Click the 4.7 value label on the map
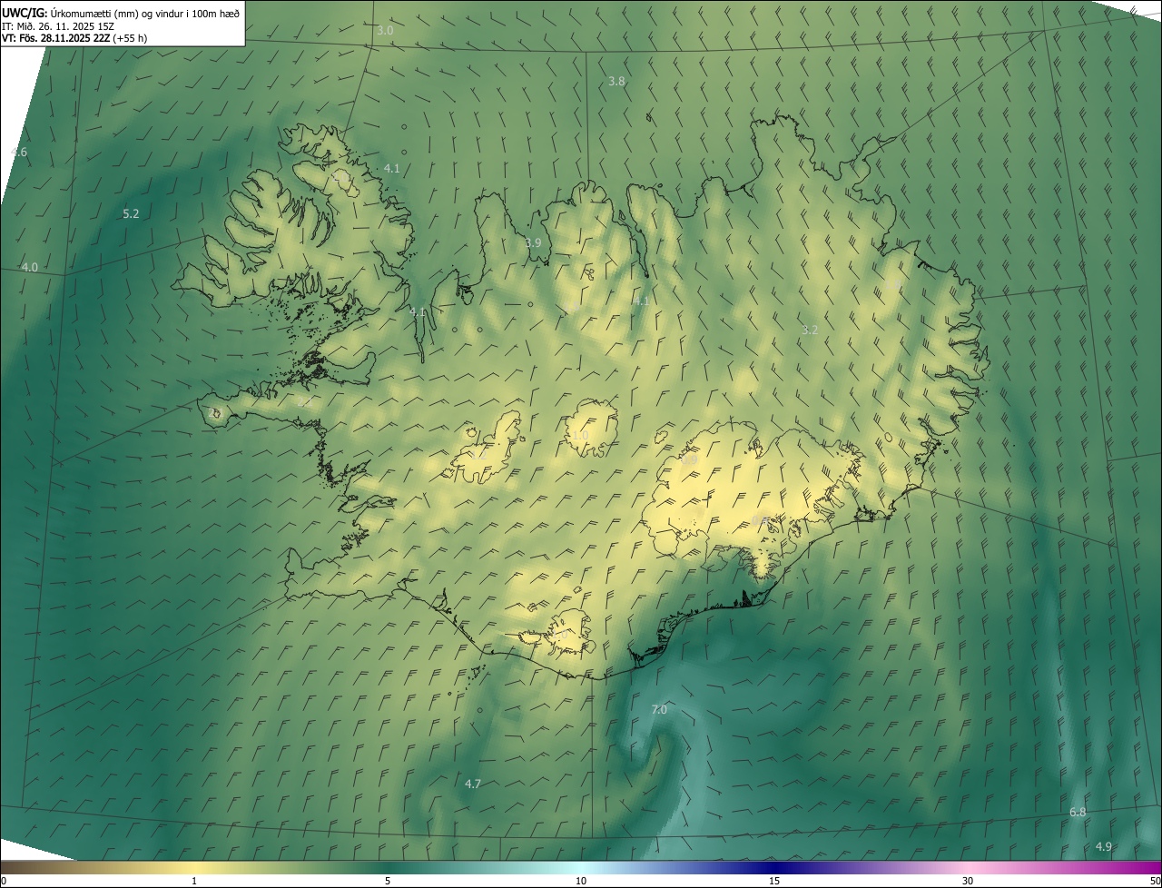The image size is (1162, 888). pos(473,784)
